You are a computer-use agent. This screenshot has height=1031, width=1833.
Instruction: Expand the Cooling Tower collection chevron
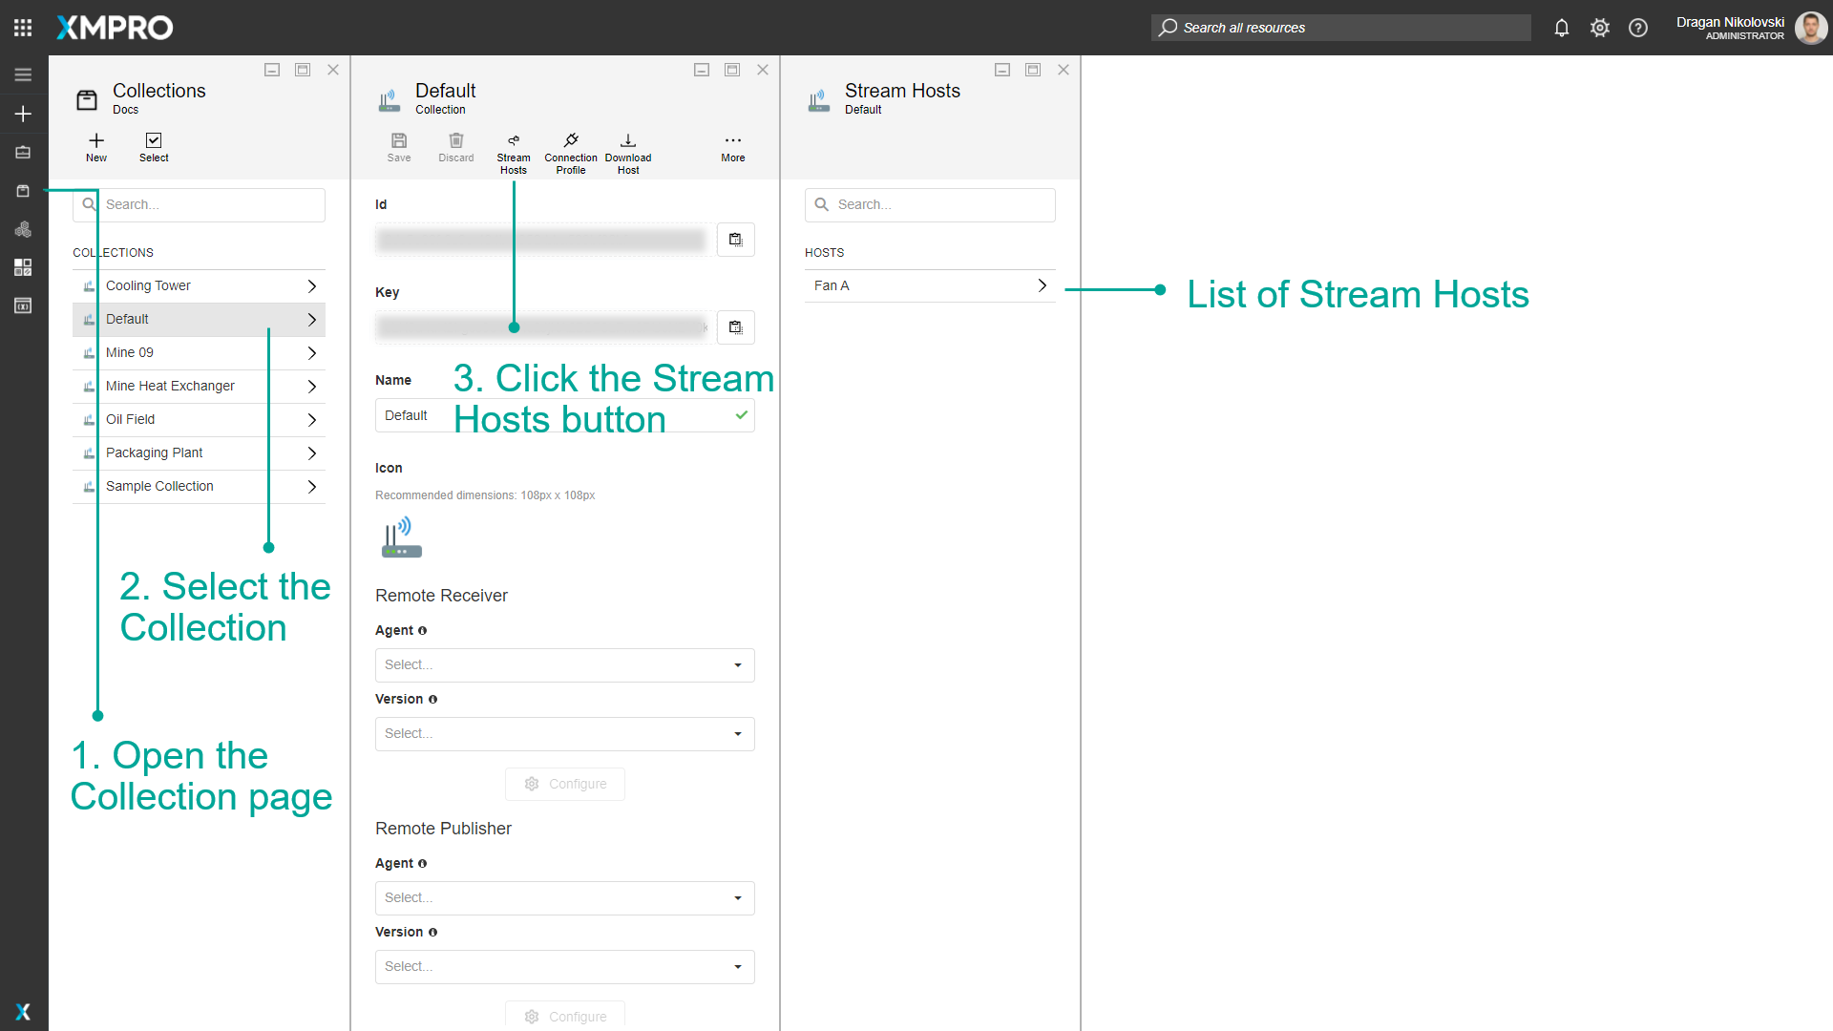tap(311, 284)
